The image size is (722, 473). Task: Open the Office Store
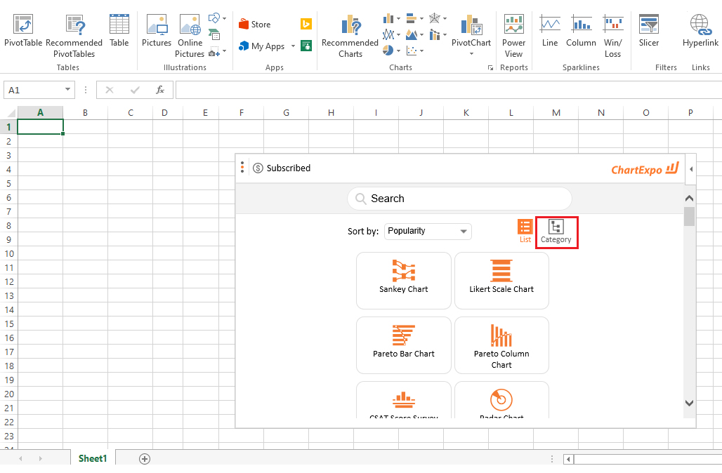pyautogui.click(x=255, y=25)
